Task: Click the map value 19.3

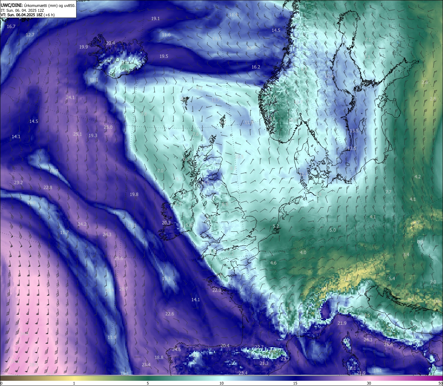Action: tap(93, 136)
